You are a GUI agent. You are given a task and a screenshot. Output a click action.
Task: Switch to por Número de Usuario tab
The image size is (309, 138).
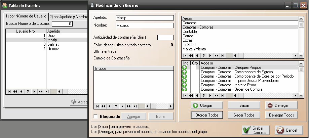coord(26,16)
